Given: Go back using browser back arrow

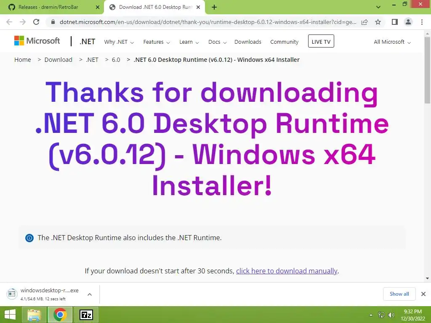Looking at the screenshot, I should click(9, 22).
